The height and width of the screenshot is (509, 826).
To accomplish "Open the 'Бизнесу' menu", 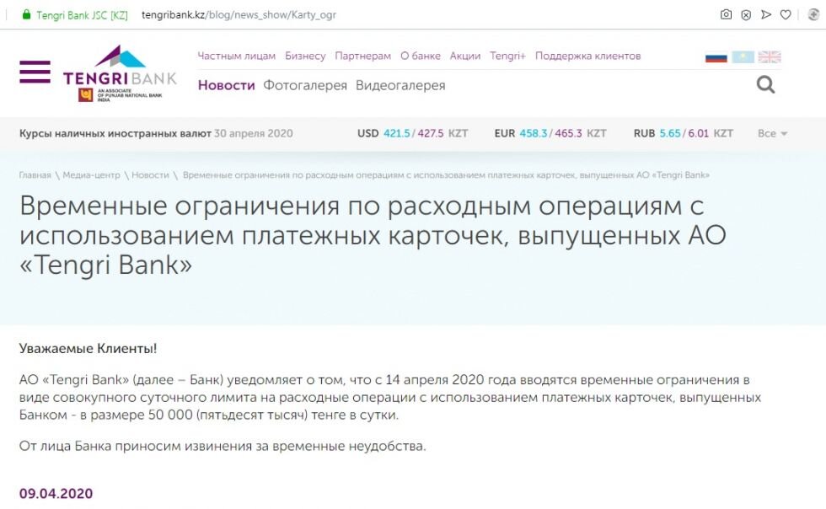I will tap(305, 56).
